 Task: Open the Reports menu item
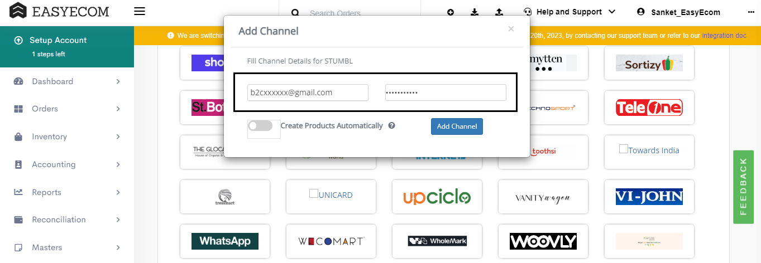point(67,192)
